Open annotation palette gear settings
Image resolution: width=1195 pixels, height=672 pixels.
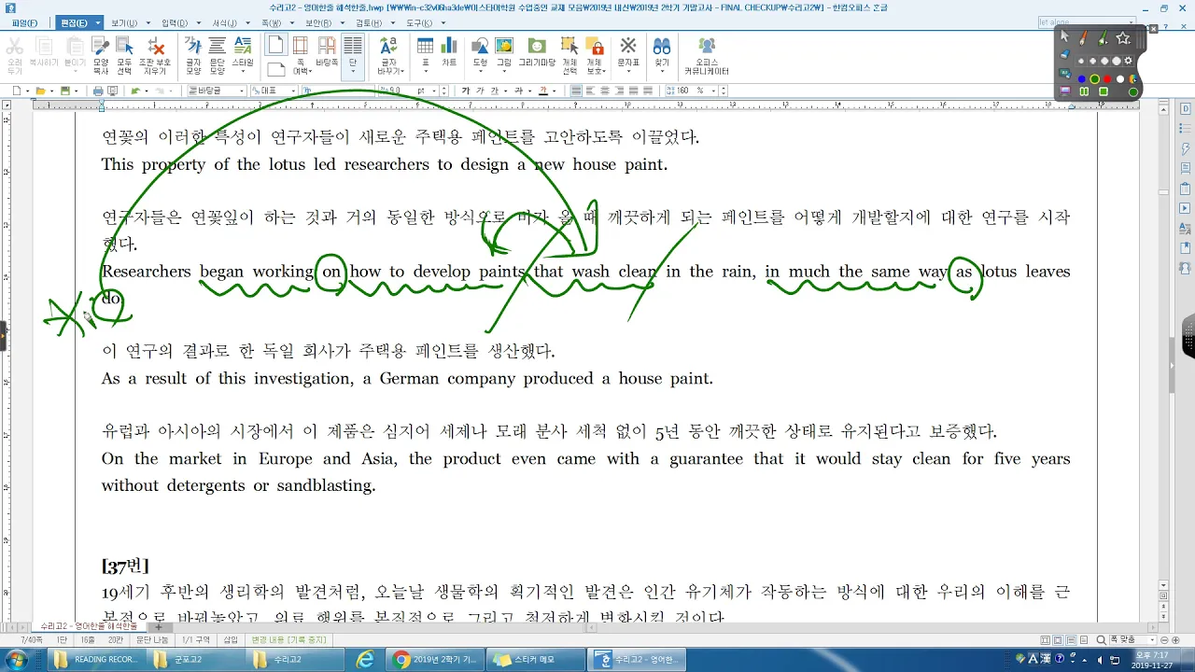1128,61
